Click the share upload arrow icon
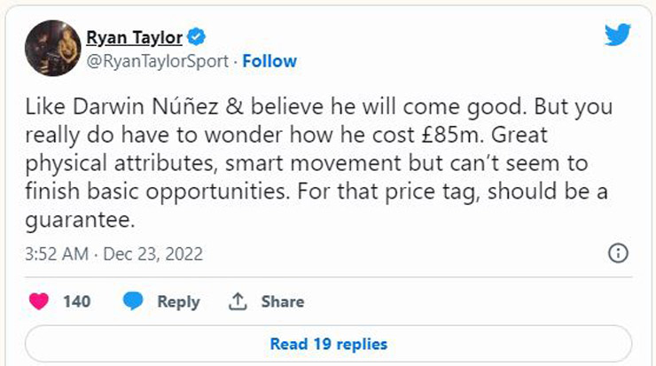 pyautogui.click(x=237, y=301)
